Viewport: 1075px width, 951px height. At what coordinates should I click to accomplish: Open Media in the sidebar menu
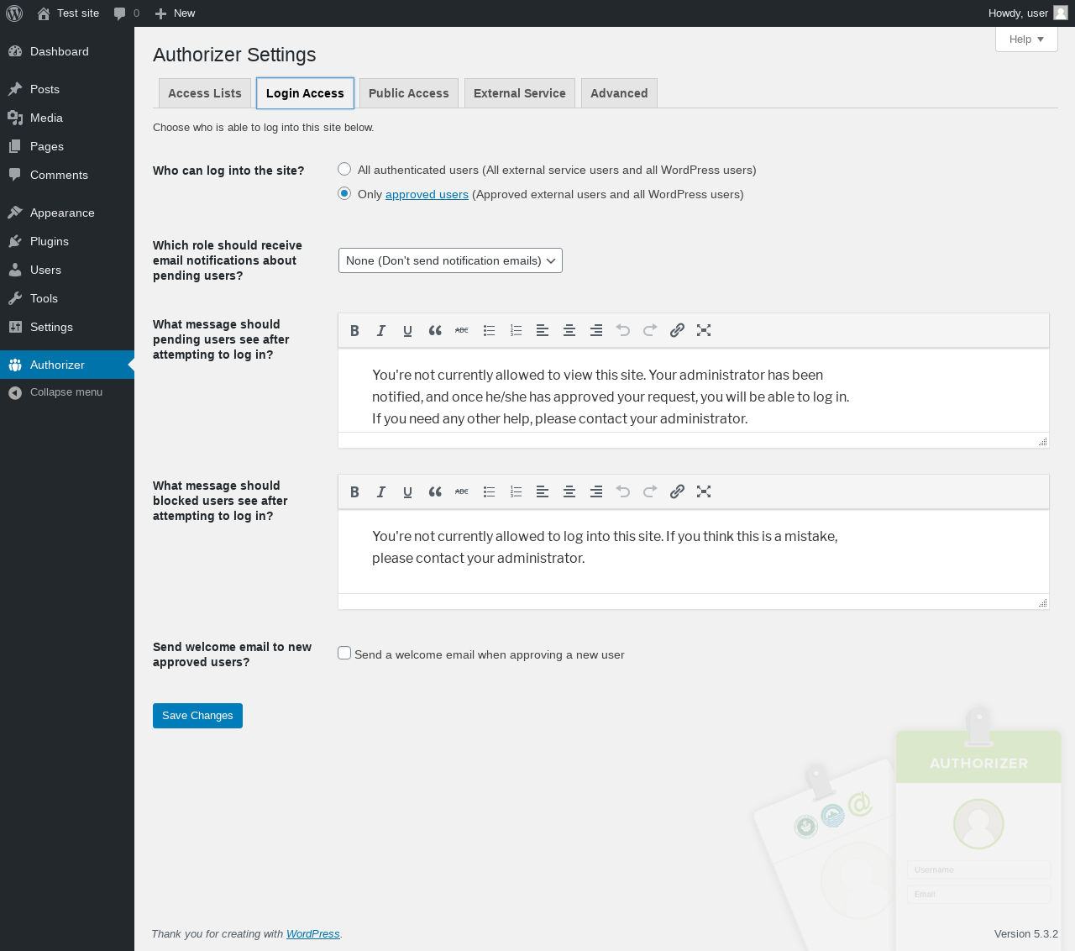(67, 118)
